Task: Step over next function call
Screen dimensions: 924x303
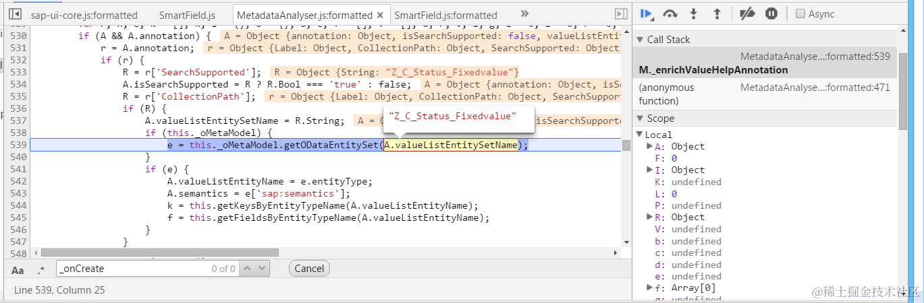Action: click(670, 13)
